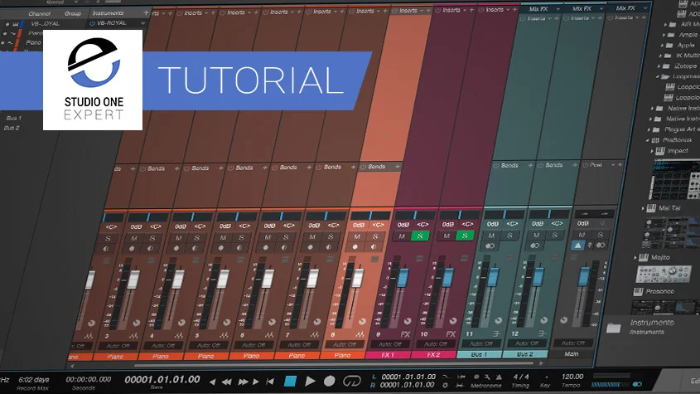
Task: Click the Impact preview thumbnail
Action: [674, 180]
